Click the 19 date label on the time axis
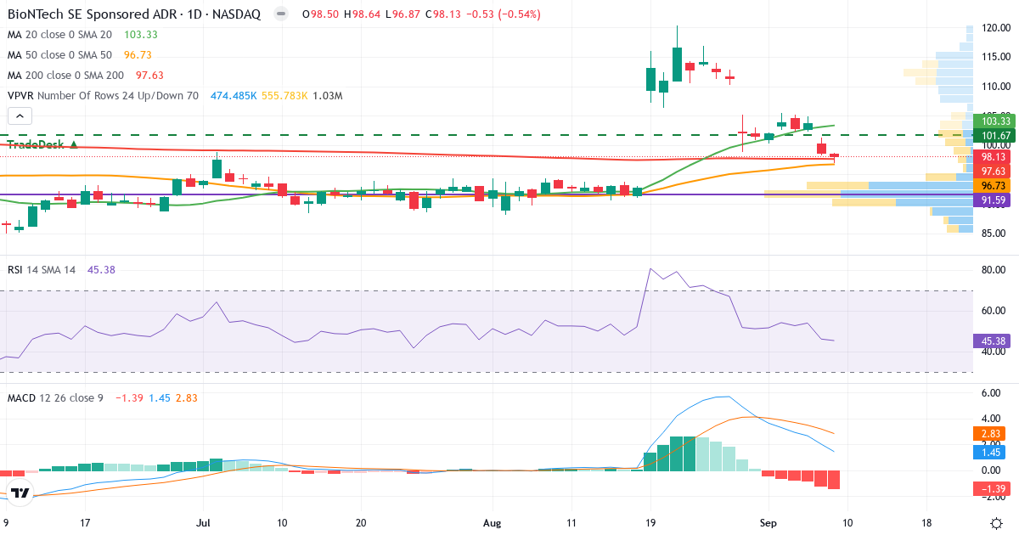This screenshot has width=1019, height=535. click(651, 522)
